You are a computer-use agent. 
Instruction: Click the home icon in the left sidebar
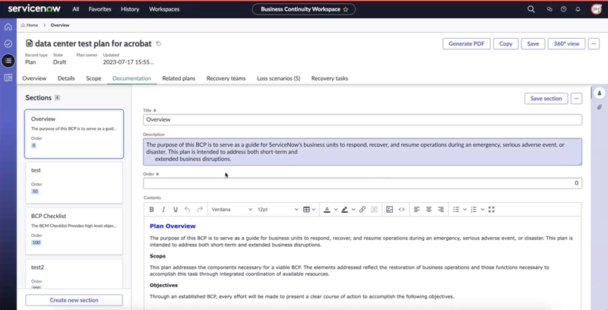(8, 27)
